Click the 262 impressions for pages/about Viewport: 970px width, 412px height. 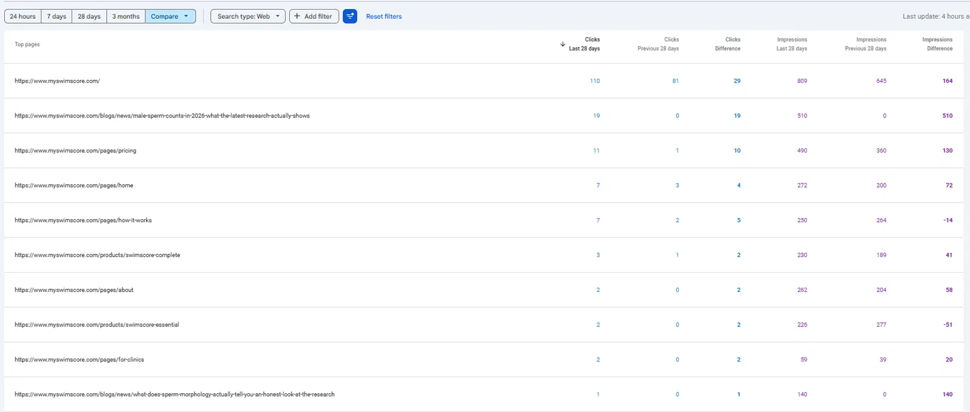802,290
